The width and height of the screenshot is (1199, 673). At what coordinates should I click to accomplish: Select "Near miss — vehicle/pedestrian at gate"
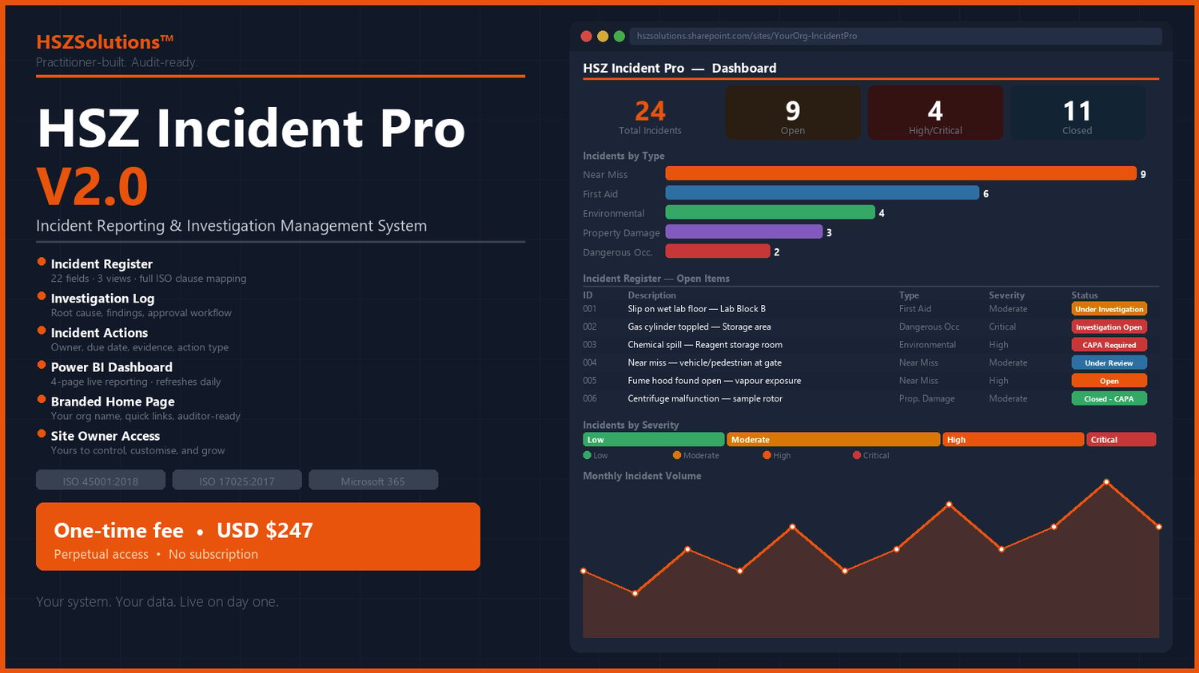[705, 362]
